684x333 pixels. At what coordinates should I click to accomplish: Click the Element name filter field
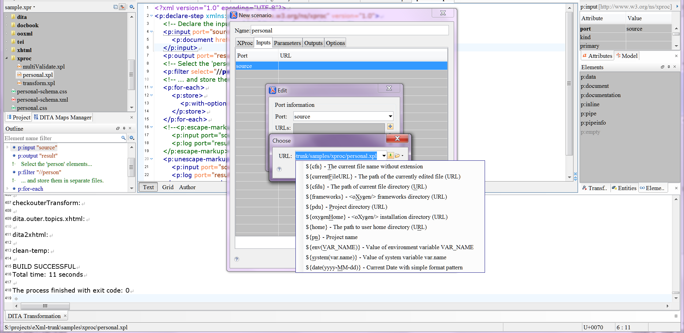[x=62, y=138]
